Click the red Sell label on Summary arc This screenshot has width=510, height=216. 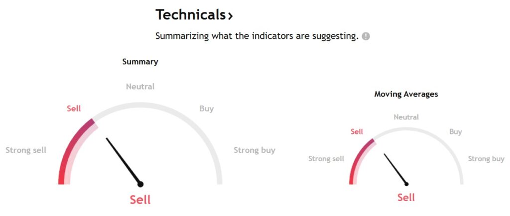click(74, 108)
